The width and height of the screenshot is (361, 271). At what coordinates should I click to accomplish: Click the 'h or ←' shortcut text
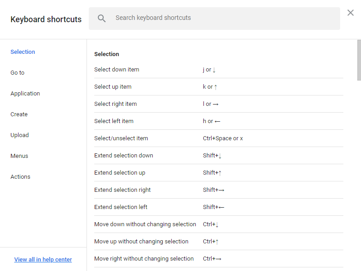212,121
